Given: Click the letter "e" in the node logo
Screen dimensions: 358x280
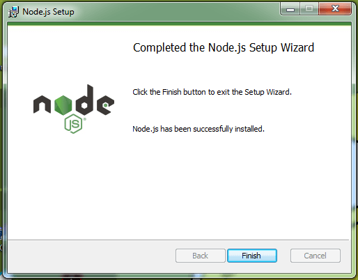Looking at the screenshot, I should [105, 105].
